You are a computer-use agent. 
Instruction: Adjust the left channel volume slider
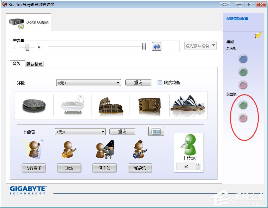coord(27,47)
